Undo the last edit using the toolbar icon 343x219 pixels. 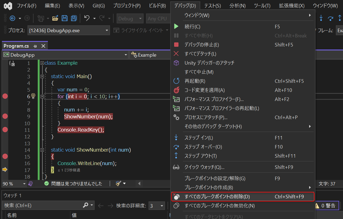pos(87,18)
